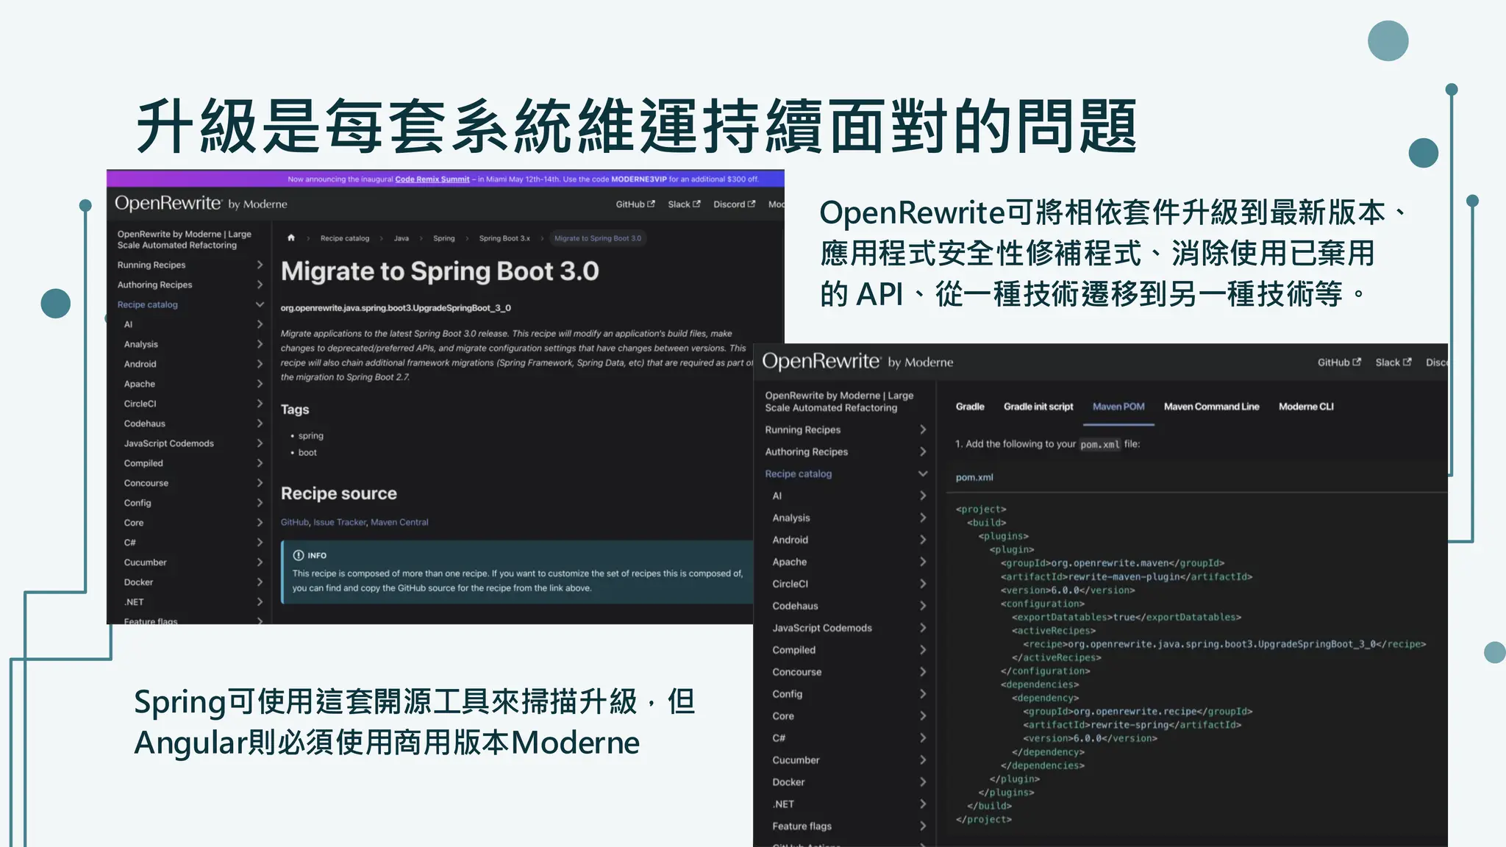Open the Slack link in the left screenshot header
Image resolution: width=1506 pixels, height=847 pixels.
pos(684,204)
